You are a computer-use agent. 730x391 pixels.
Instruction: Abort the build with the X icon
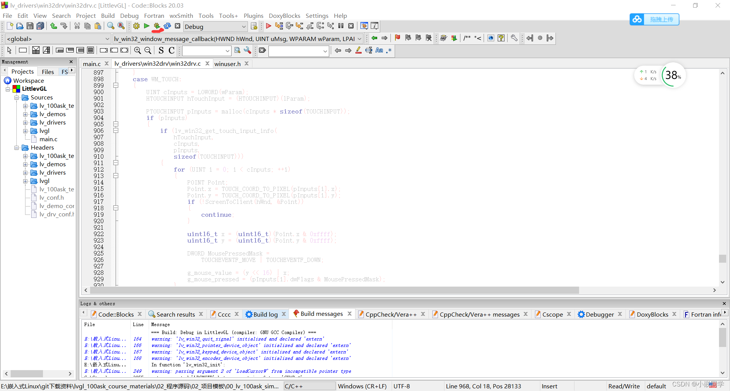(178, 26)
